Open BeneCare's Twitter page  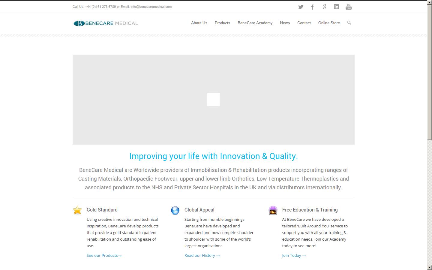pos(301,6)
